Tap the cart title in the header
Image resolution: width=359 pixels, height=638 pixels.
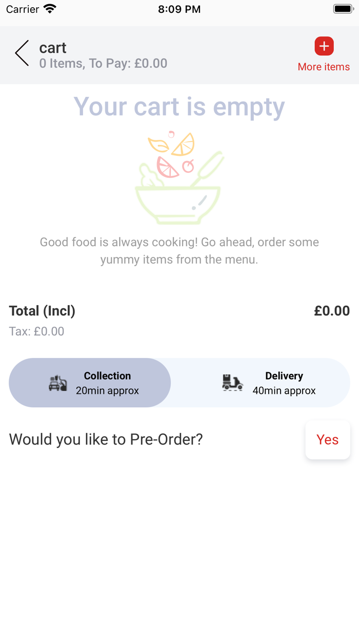52,48
